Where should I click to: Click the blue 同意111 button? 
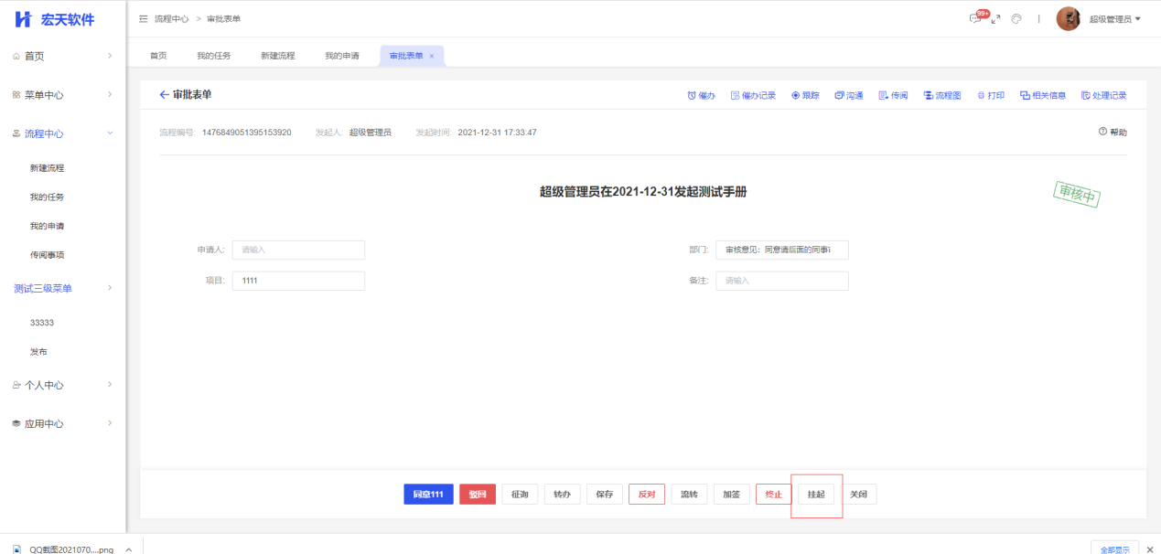pos(428,495)
